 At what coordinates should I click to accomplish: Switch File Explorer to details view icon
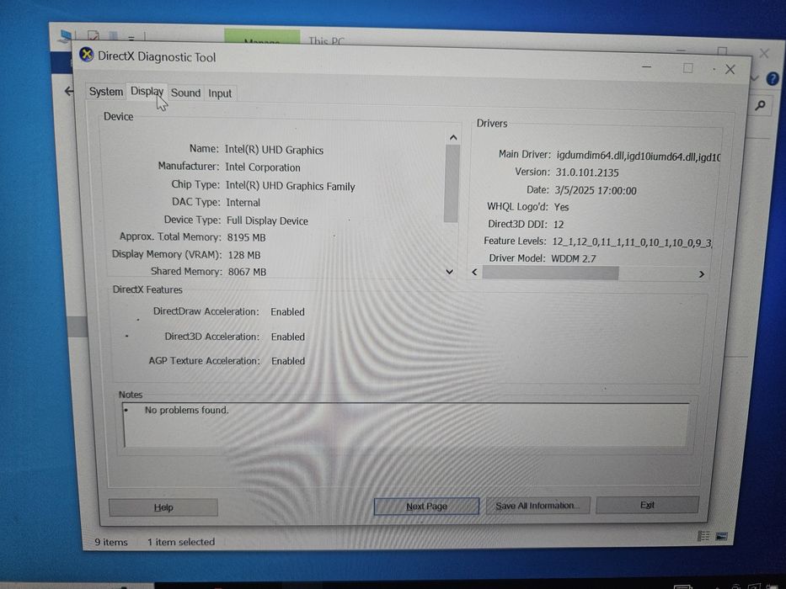point(703,536)
